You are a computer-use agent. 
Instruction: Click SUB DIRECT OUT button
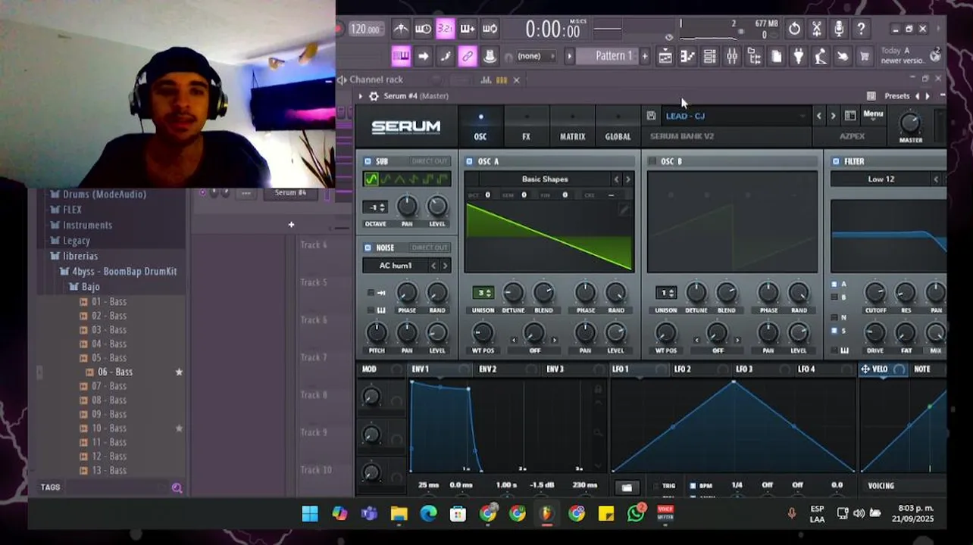point(430,161)
